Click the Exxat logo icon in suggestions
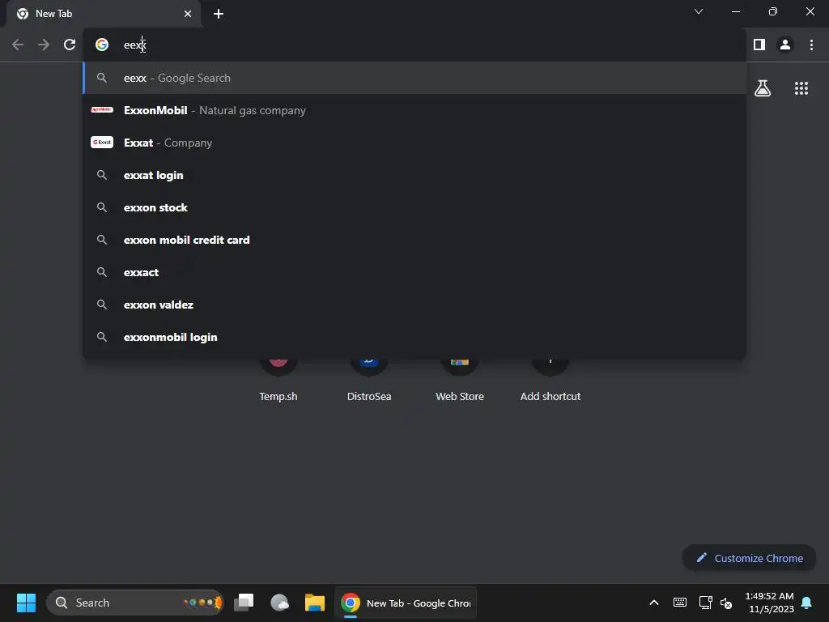 [x=102, y=143]
